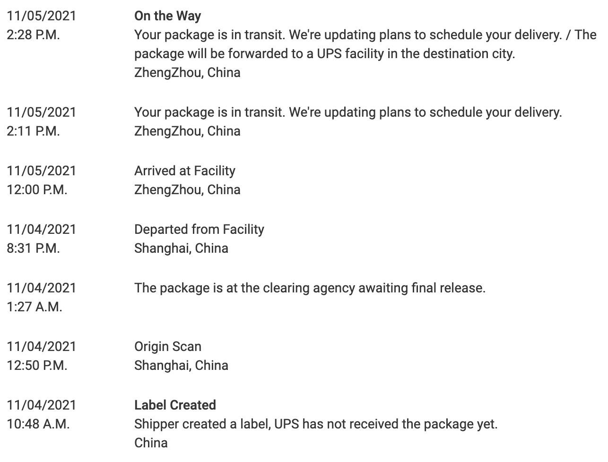Click 'Shipper created a label' description text

[x=316, y=424]
